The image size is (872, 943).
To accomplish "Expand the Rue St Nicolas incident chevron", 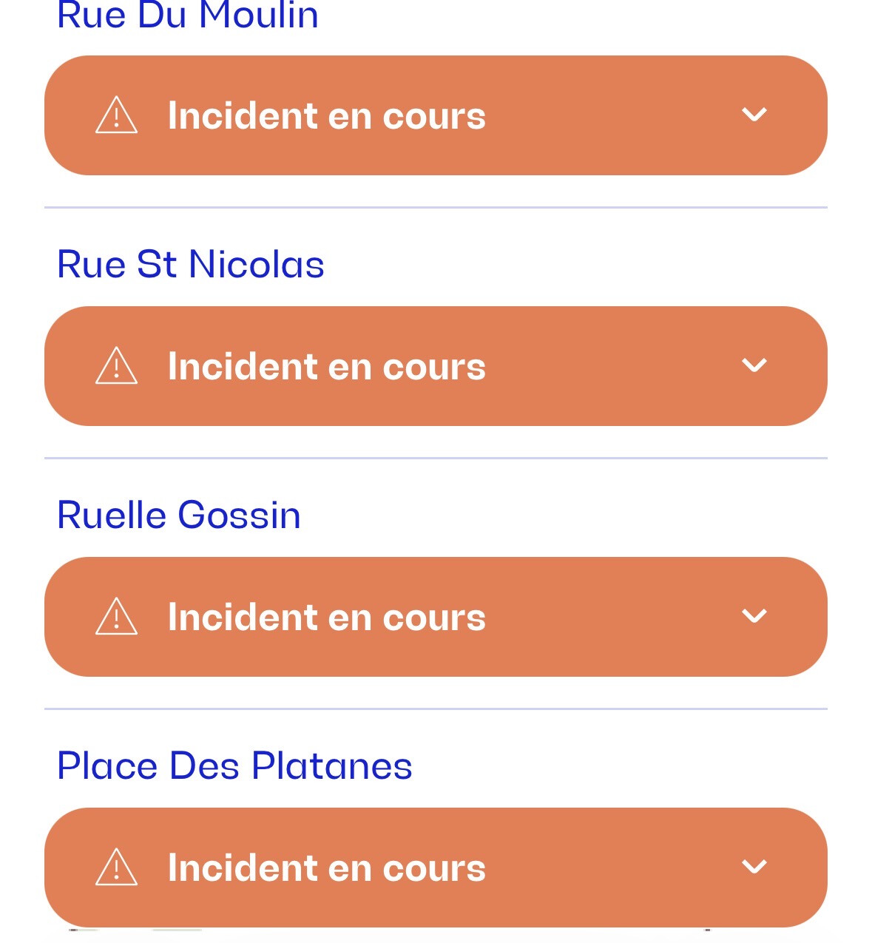I will (754, 365).
